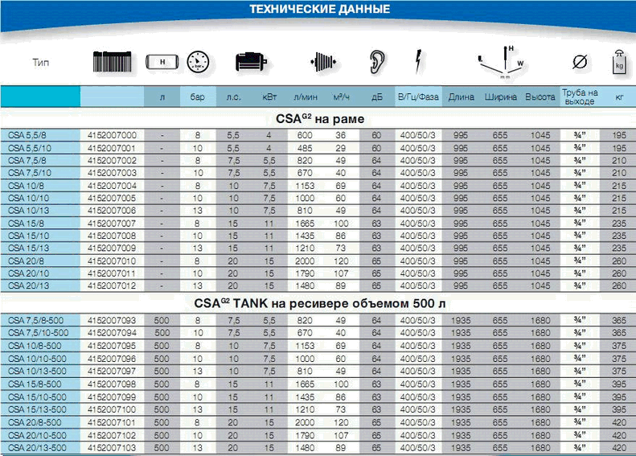This screenshot has width=636, height=456.
Task: Click the 485 л/мин value in CSA 5,5/10 row
Action: click(x=305, y=148)
